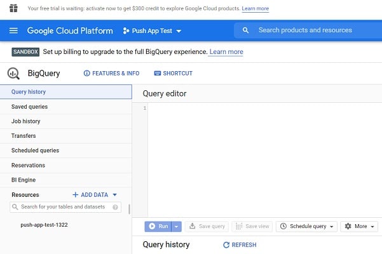Click the Google Cloud Platform title
The width and height of the screenshot is (382, 254).
70,31
